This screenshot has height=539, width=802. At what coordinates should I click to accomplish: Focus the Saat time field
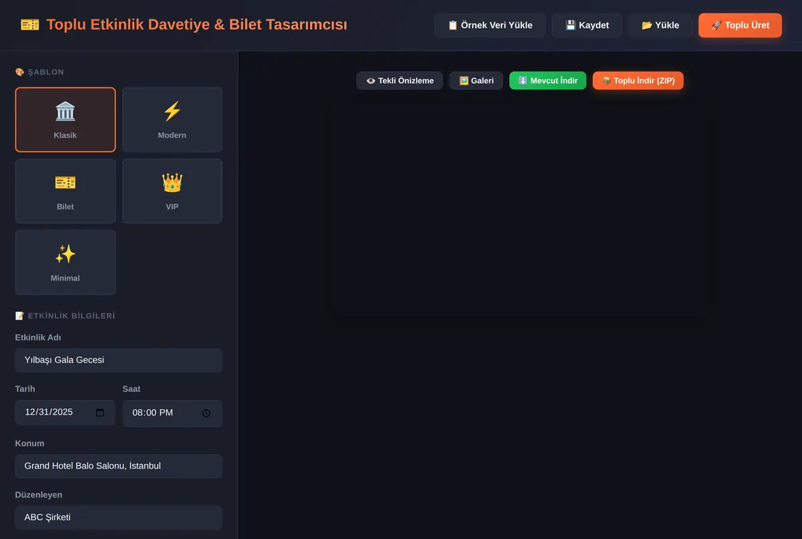pos(172,413)
